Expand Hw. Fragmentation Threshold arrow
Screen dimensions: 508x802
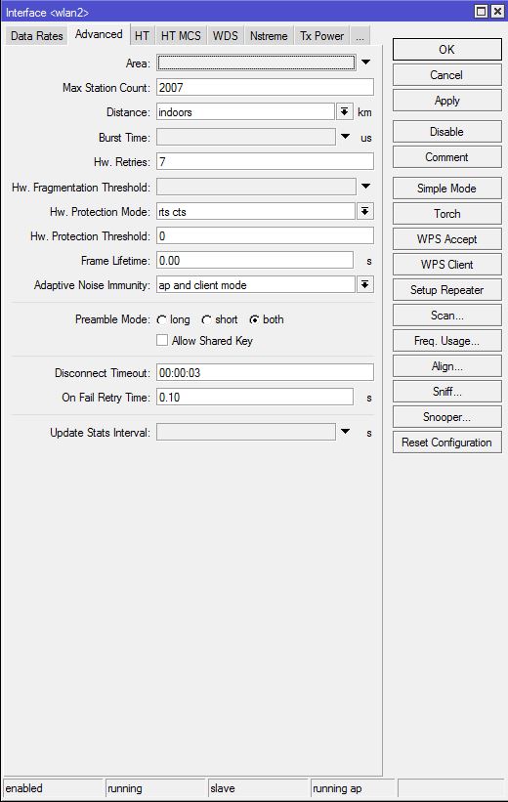pos(365,187)
